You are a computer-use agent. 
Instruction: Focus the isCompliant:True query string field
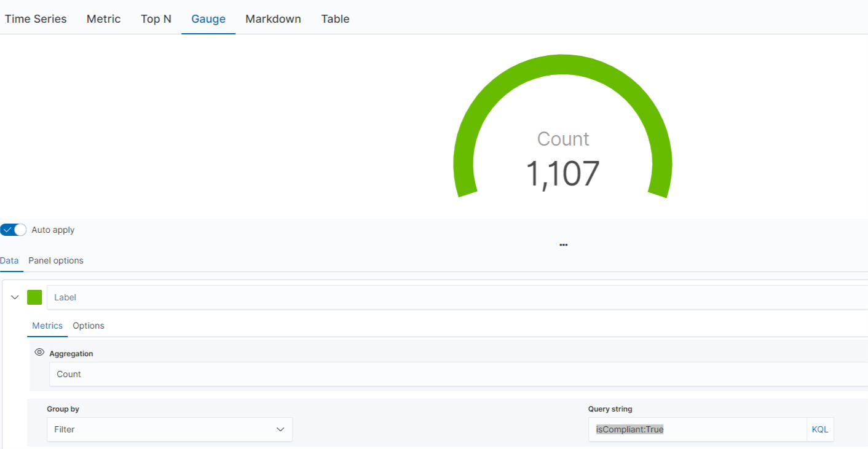tap(697, 429)
